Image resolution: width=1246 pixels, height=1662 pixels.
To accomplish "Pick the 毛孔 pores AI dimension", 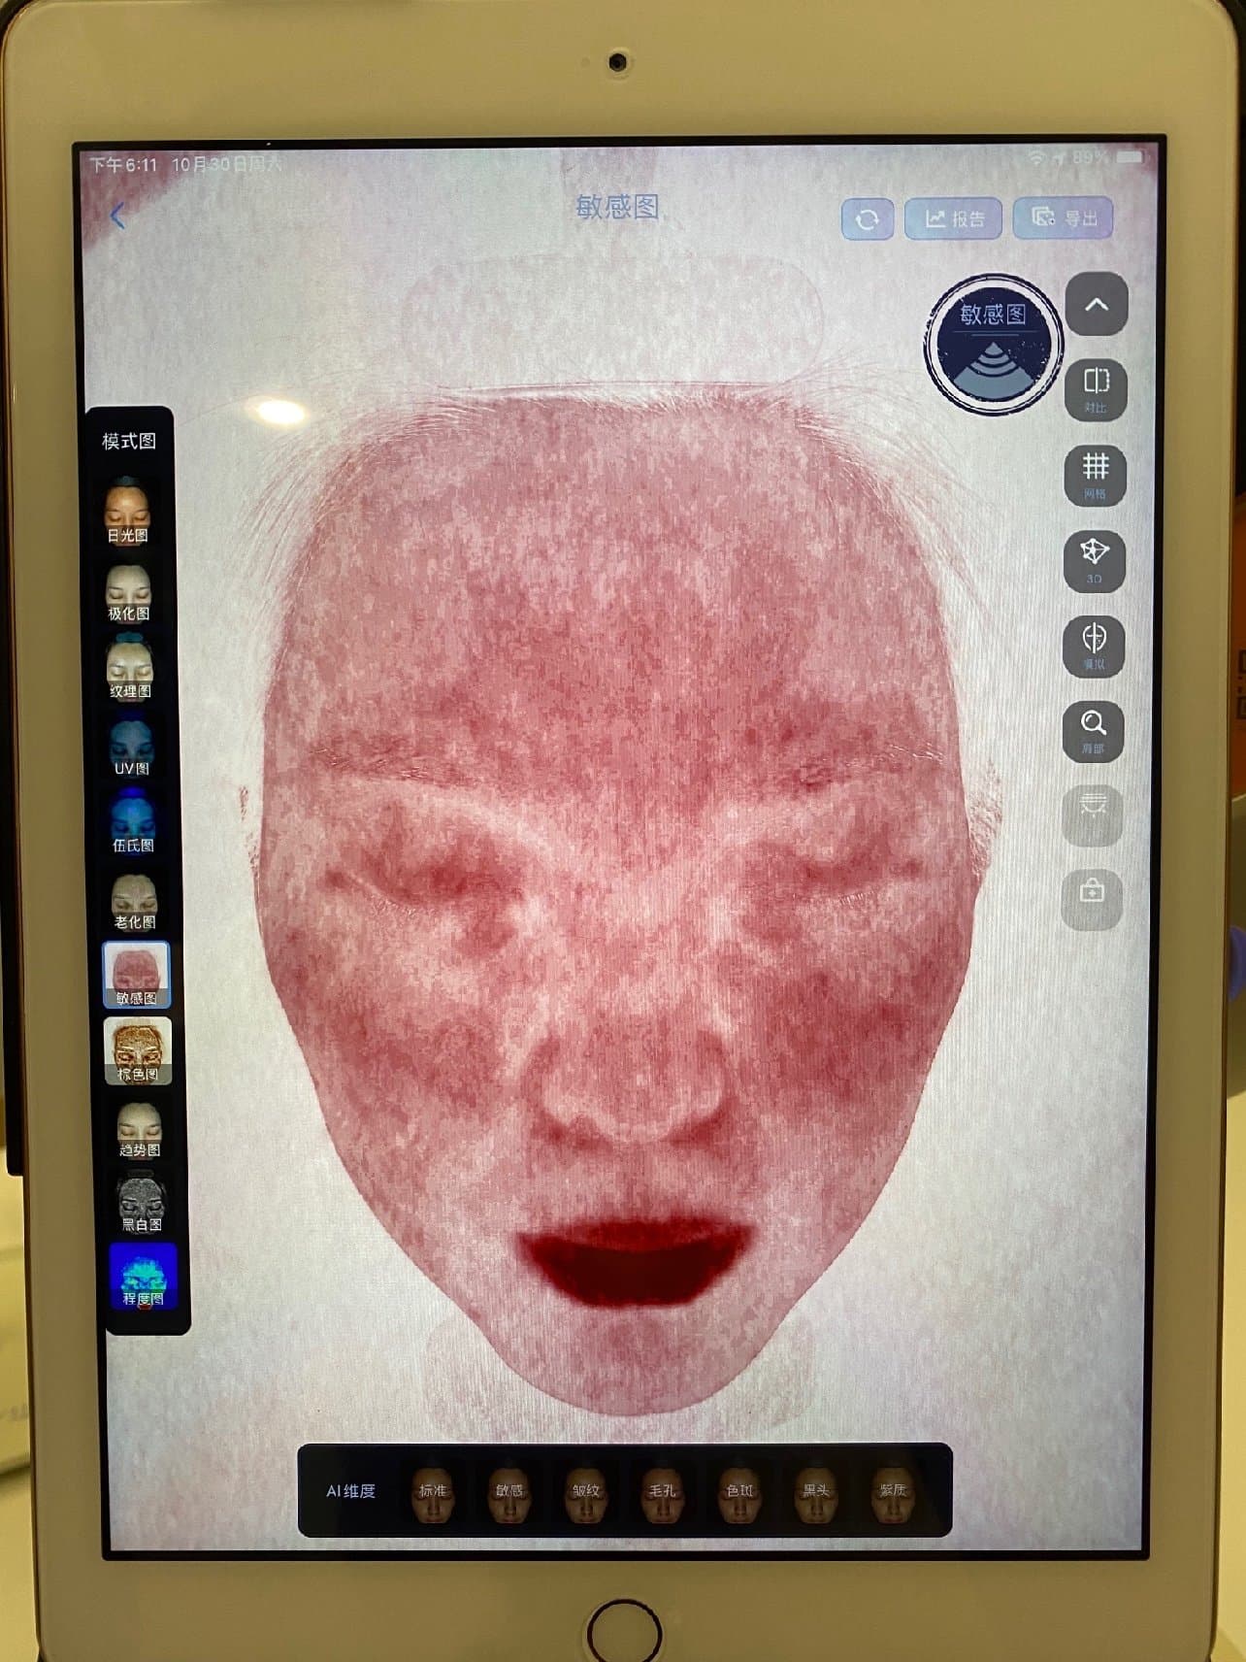I will 663,1489.
